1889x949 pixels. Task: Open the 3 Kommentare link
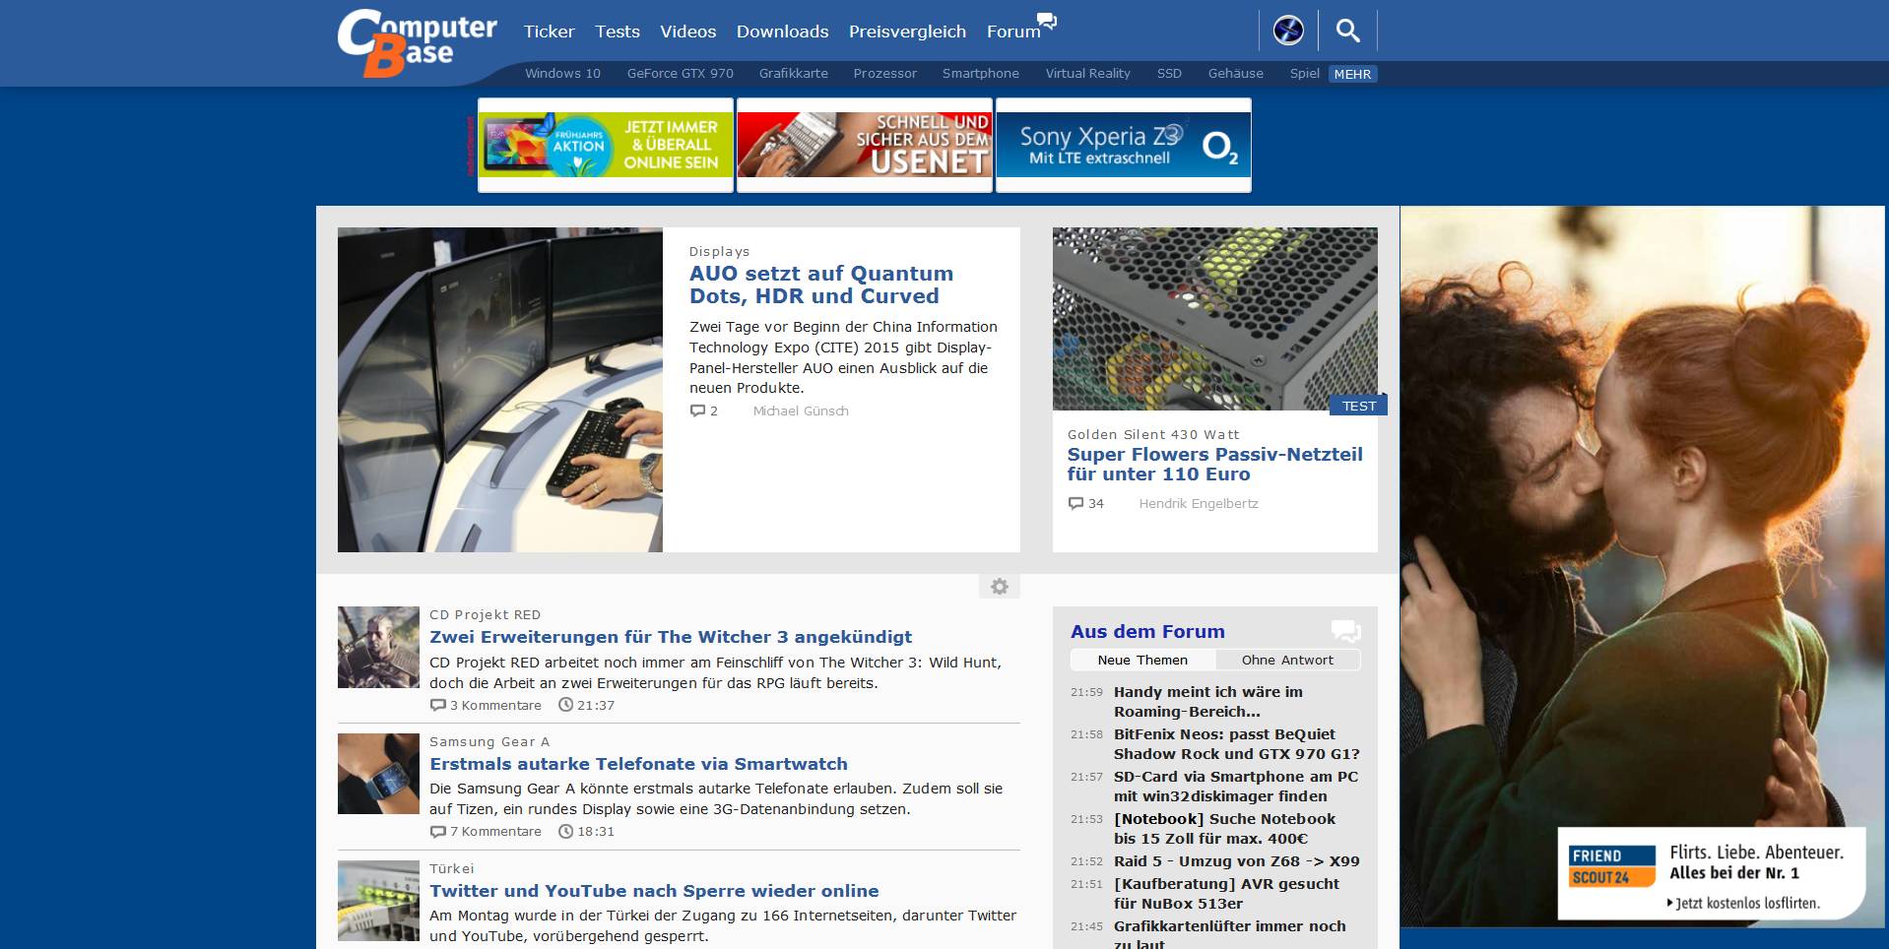tap(495, 705)
